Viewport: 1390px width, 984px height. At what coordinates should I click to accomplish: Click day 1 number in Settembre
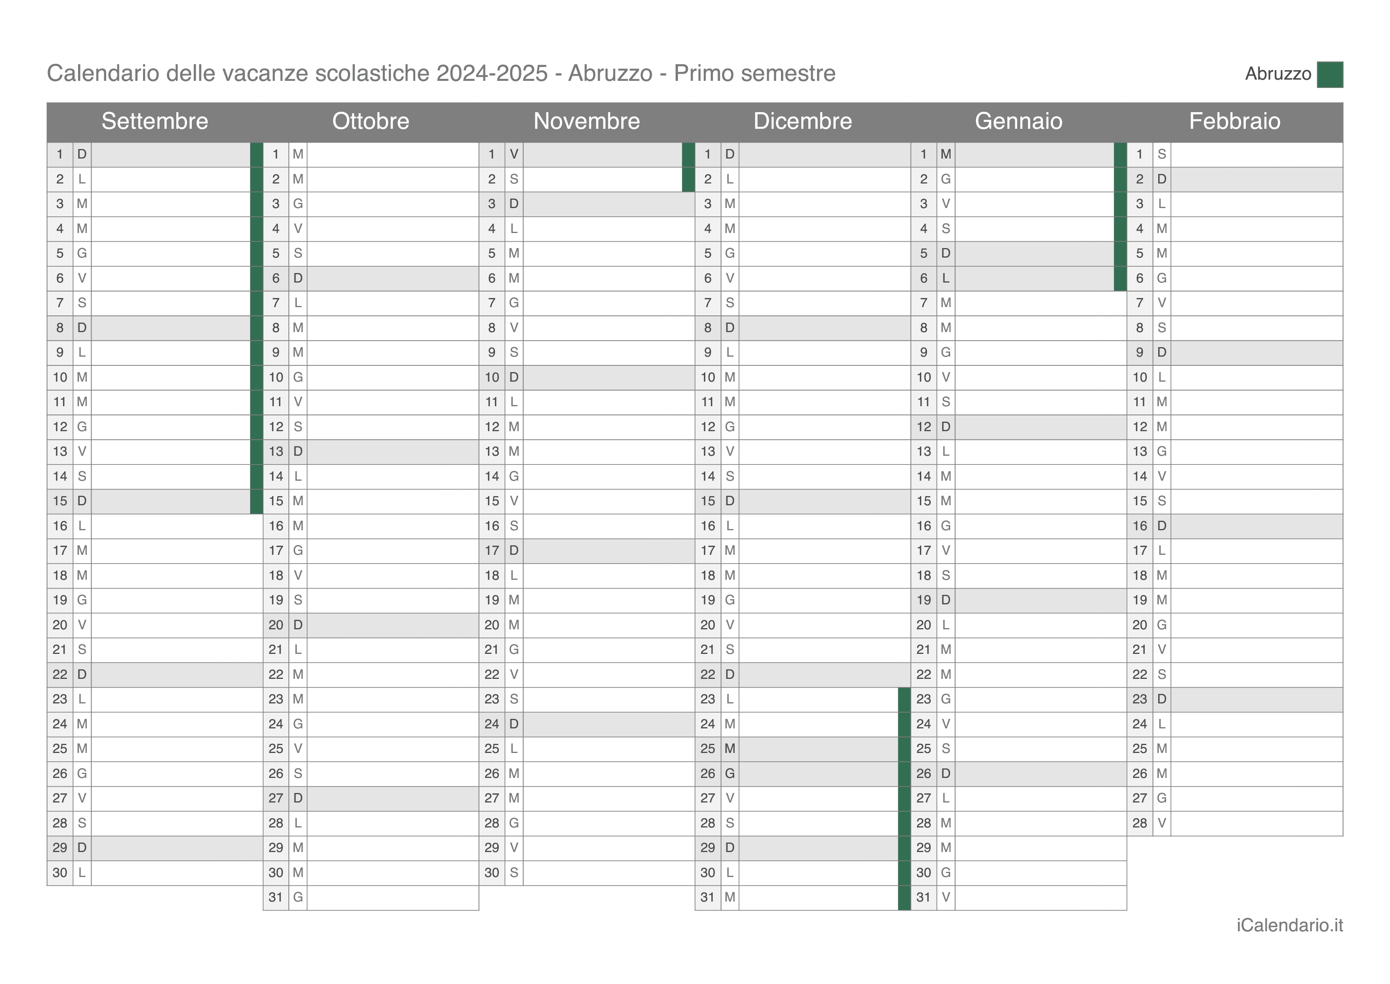60,155
